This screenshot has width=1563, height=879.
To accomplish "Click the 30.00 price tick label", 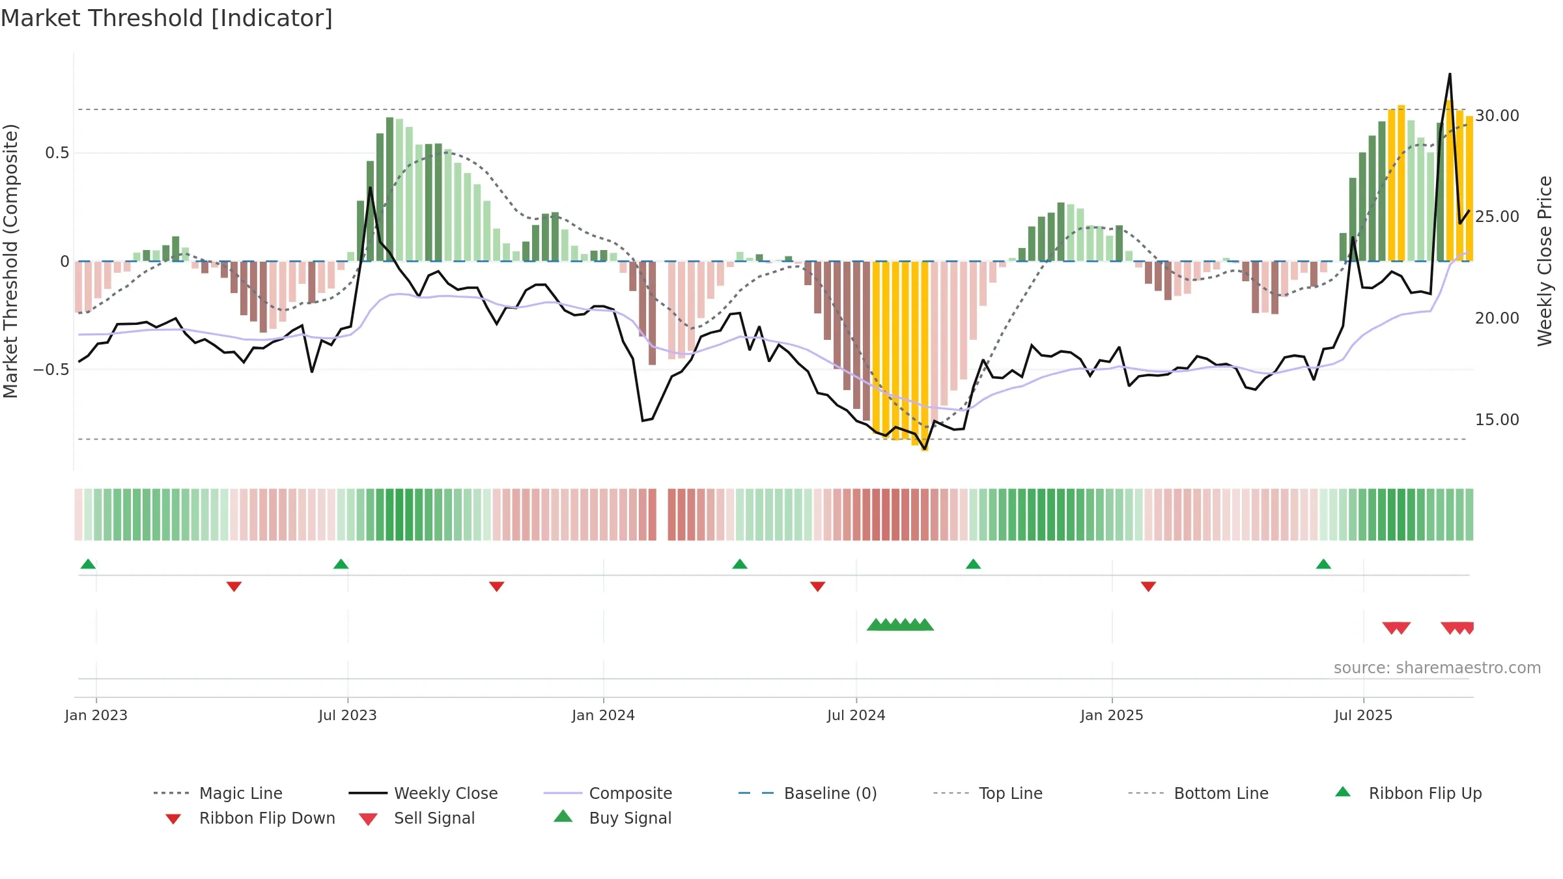I will tap(1497, 116).
